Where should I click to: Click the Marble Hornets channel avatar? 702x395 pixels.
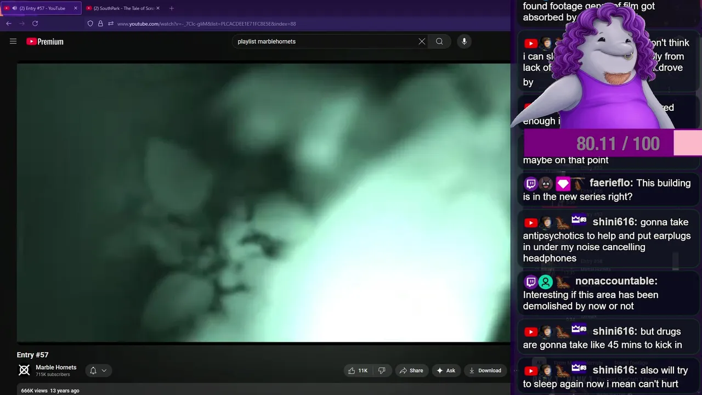point(24,370)
